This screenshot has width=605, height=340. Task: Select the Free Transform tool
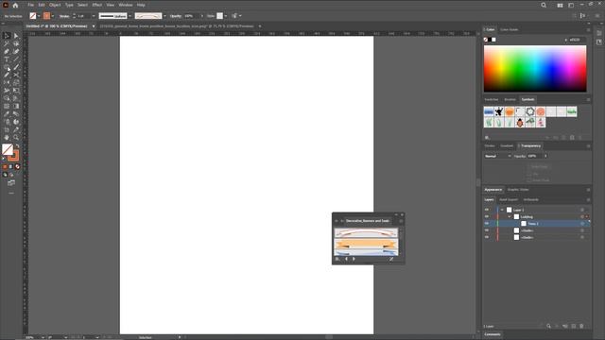tap(16, 91)
